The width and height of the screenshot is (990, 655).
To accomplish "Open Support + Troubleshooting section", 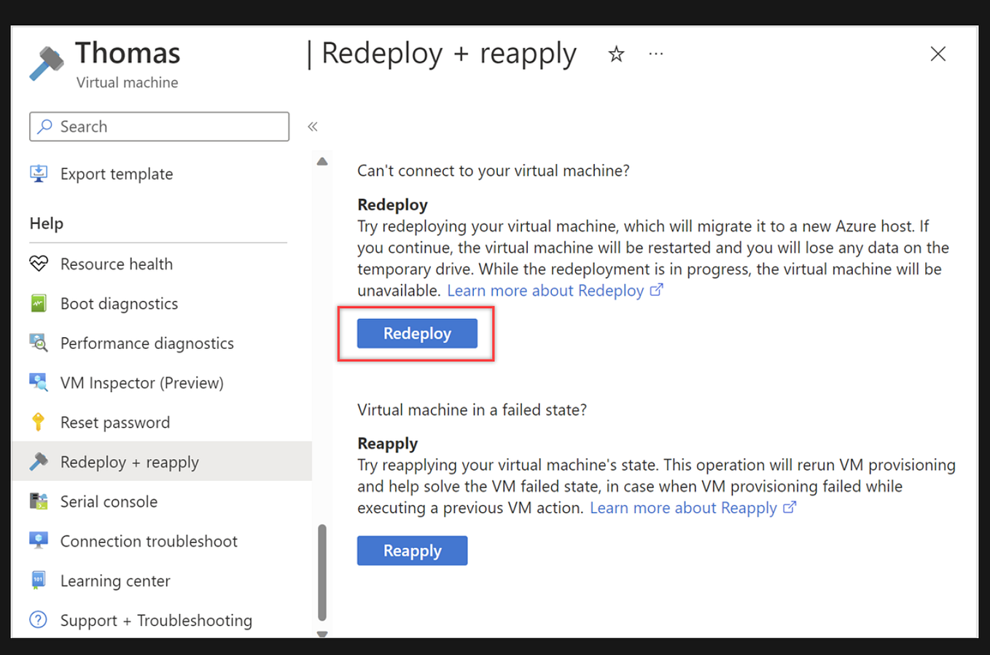I will tap(156, 620).
